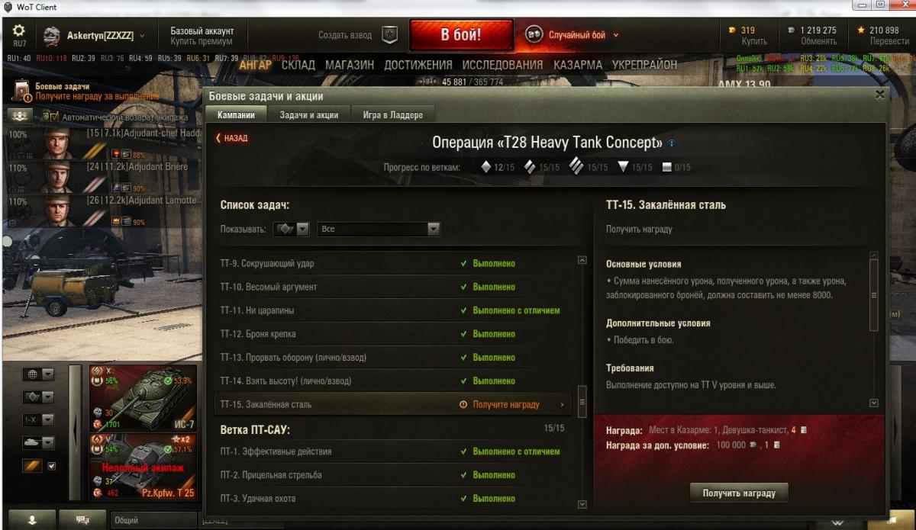Image resolution: width=916 pixels, height=530 pixels.
Task: Open the chat channels speech-bubble button
Action: (x=82, y=519)
